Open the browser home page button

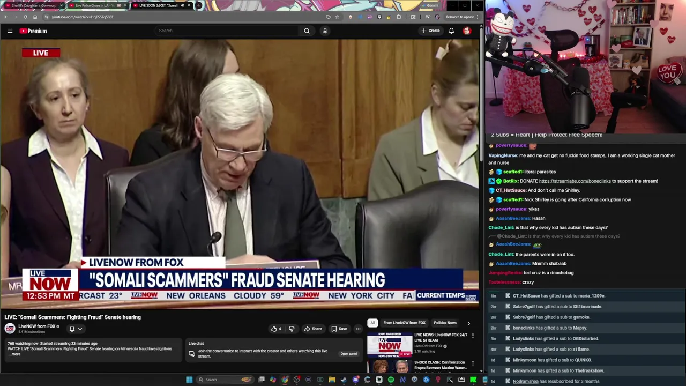(x=35, y=17)
